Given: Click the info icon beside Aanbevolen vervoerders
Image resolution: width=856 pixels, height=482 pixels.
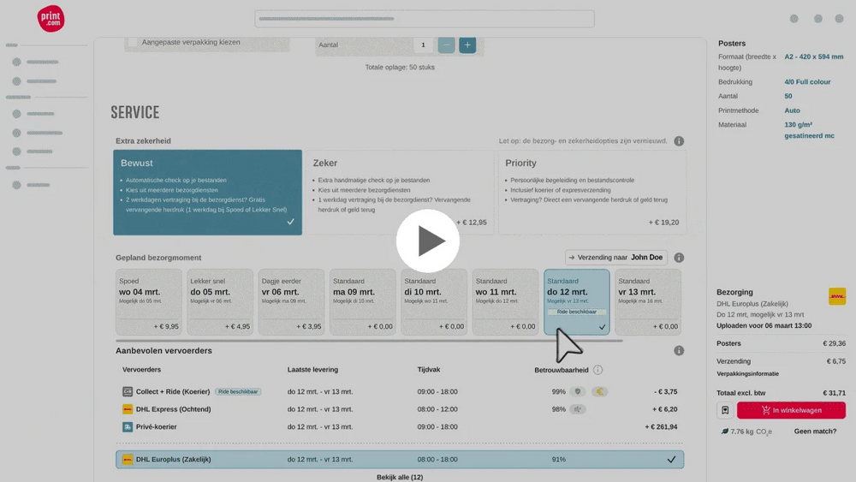Looking at the screenshot, I should [x=679, y=351].
